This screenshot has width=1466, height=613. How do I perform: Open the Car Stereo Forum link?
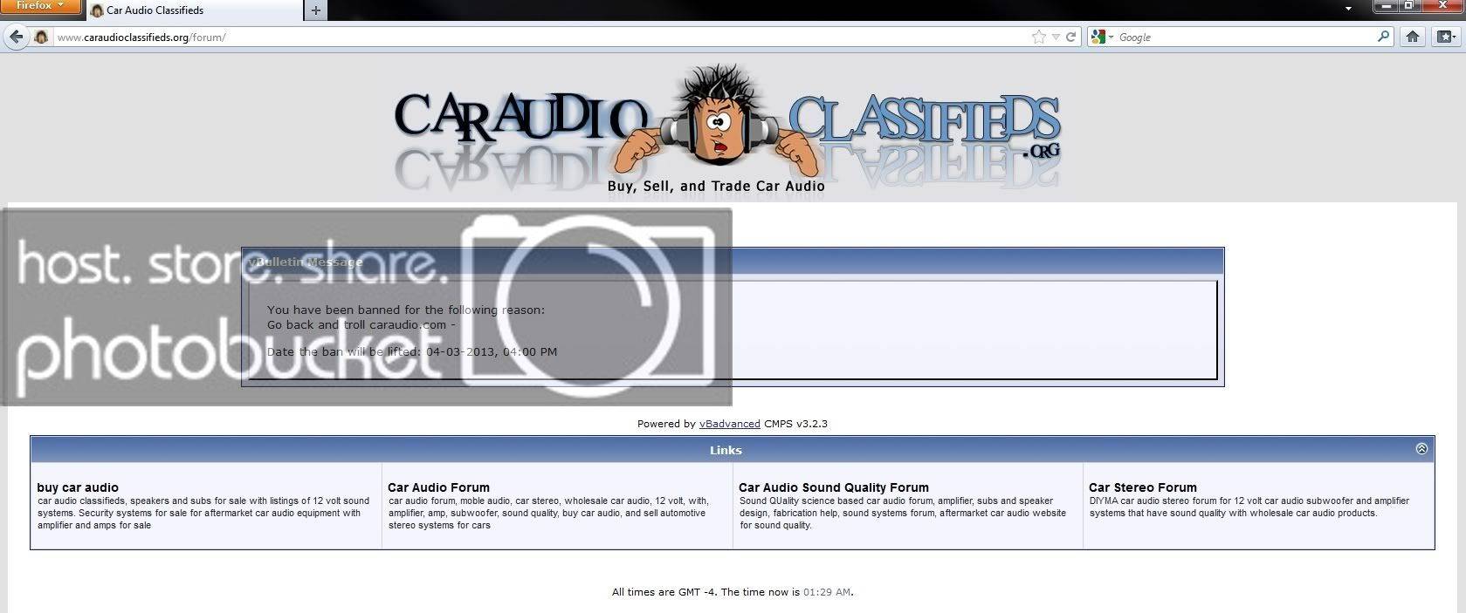point(1142,487)
